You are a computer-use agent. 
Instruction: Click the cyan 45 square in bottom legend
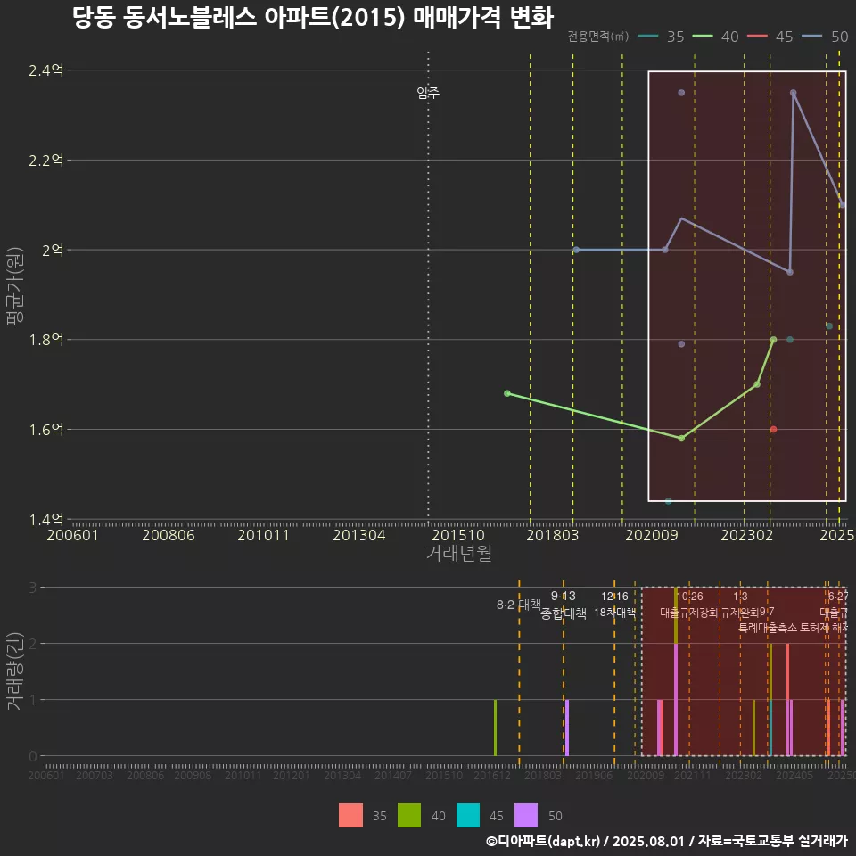click(468, 816)
